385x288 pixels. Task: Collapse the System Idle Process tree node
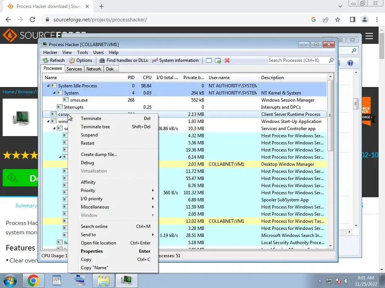coord(48,86)
